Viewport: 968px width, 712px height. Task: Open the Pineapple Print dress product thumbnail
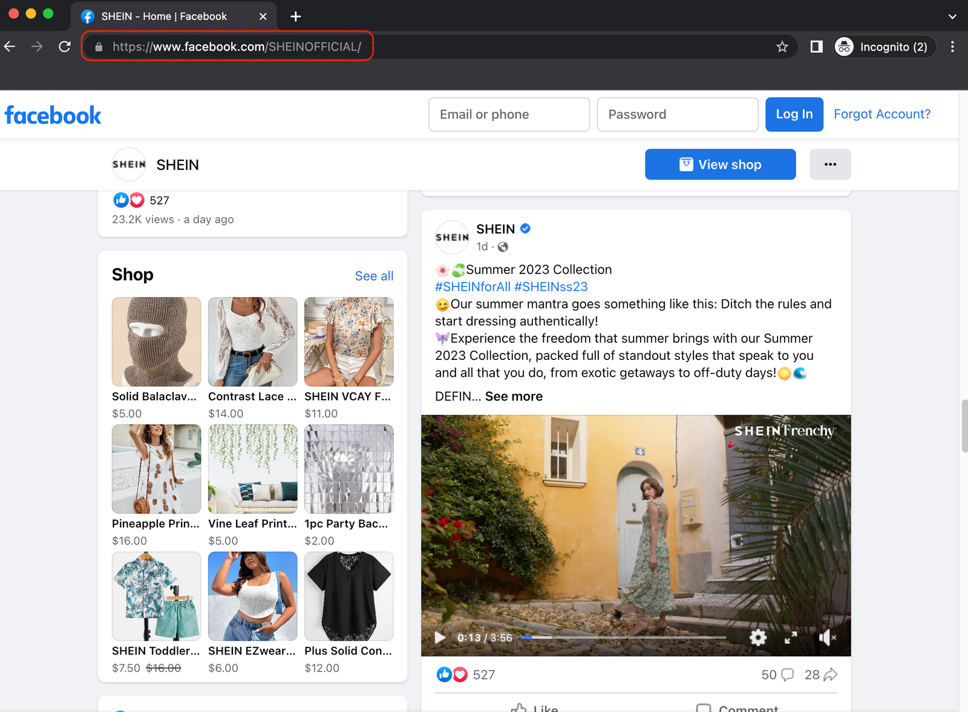(156, 469)
